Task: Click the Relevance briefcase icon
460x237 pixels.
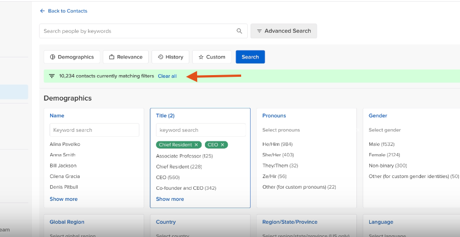Action: click(111, 57)
